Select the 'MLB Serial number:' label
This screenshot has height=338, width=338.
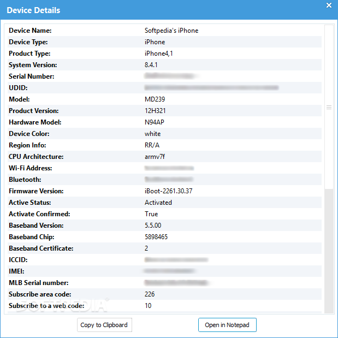(x=39, y=283)
